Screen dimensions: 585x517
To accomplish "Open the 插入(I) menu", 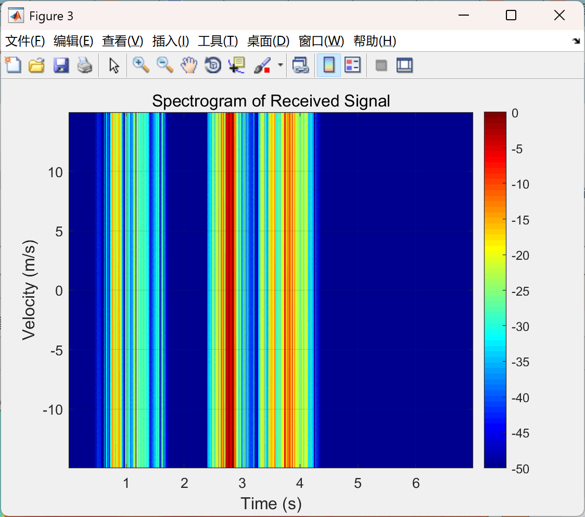I will click(x=171, y=41).
